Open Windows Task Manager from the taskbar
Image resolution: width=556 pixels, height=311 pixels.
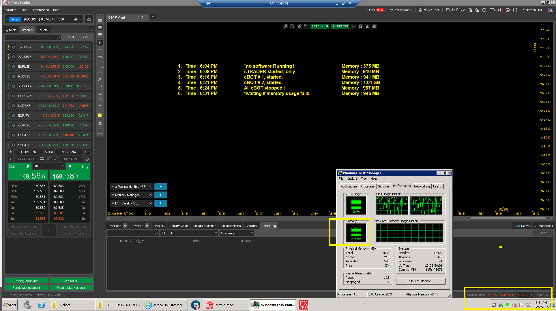[273, 305]
